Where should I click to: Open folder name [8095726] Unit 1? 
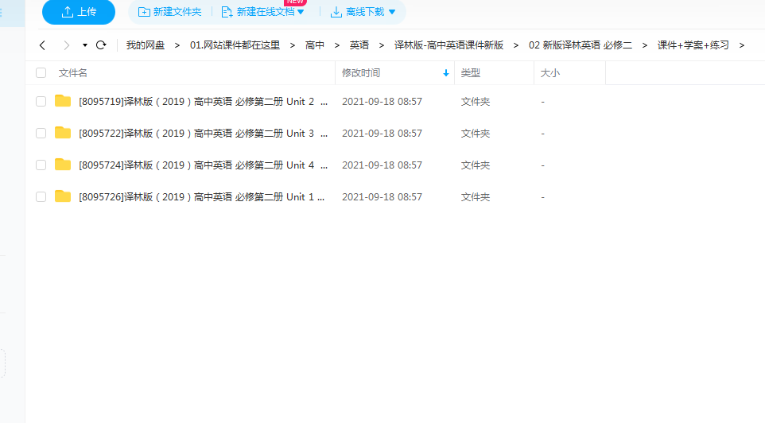click(201, 196)
